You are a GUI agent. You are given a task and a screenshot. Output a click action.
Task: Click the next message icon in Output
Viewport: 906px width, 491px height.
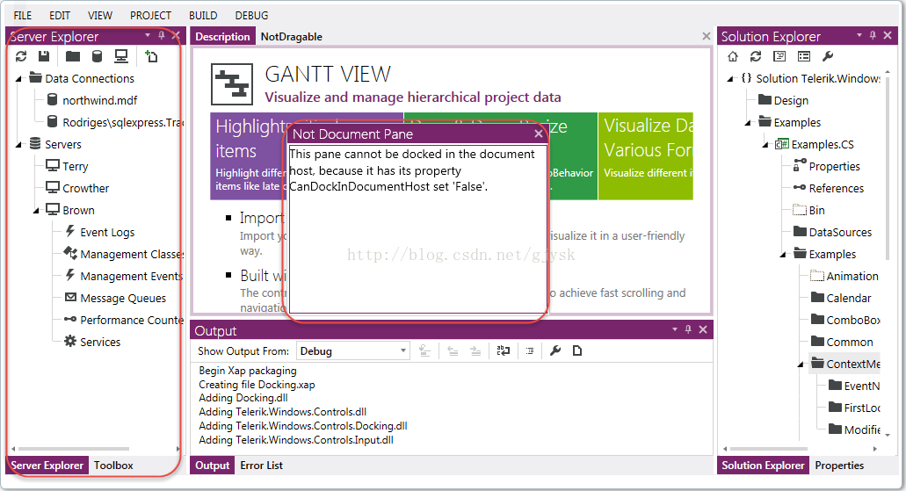(x=475, y=350)
